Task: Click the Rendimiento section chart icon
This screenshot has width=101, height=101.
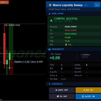Action: click(49, 49)
